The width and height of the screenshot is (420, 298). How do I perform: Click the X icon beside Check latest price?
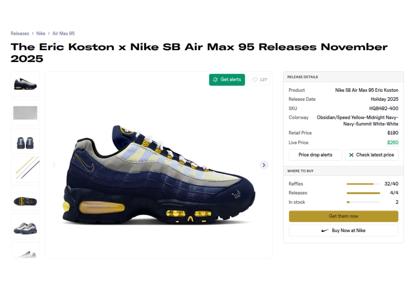point(351,155)
